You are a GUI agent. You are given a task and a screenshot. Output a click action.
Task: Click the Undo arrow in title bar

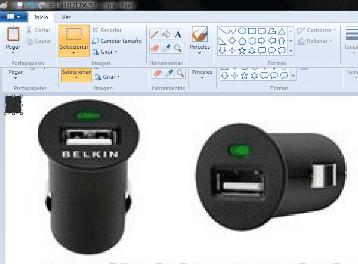tap(31, 5)
